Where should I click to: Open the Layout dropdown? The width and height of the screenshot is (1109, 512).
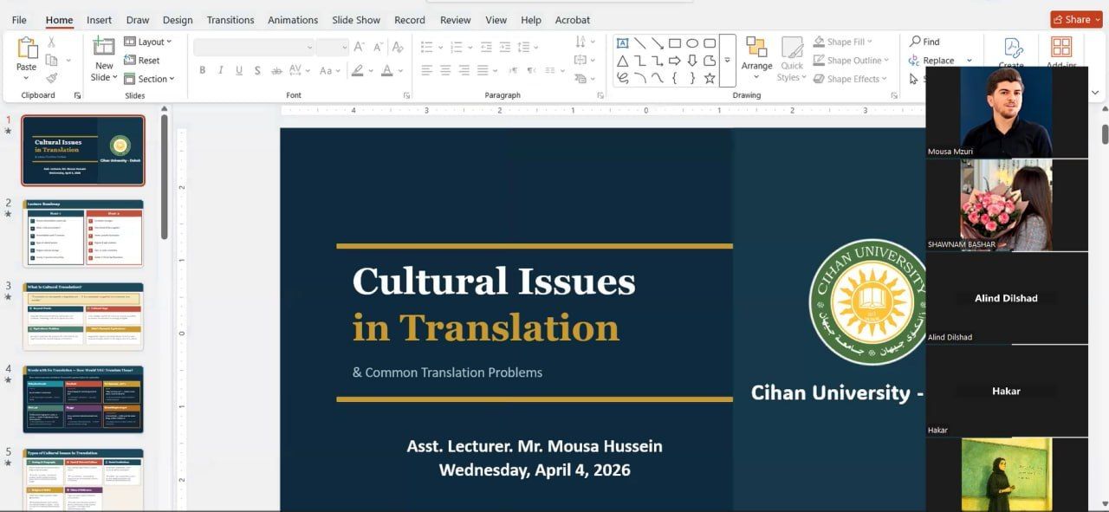pyautogui.click(x=148, y=42)
